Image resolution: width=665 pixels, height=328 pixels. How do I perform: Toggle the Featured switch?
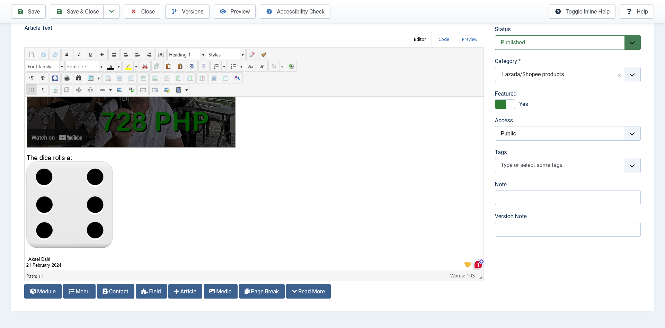(505, 104)
